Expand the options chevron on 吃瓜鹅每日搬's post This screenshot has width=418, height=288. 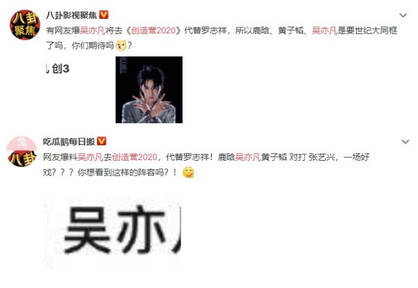[405, 142]
